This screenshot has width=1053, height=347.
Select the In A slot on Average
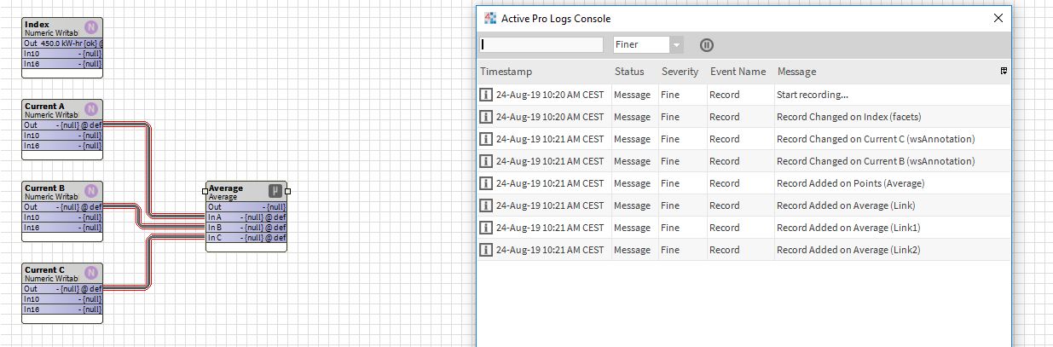pyautogui.click(x=246, y=217)
